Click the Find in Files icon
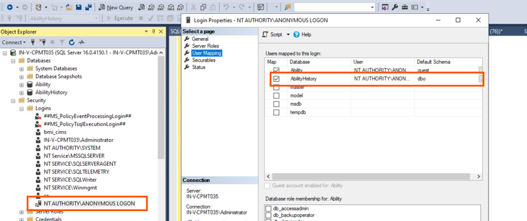This screenshot has height=221, width=527. coord(288,8)
